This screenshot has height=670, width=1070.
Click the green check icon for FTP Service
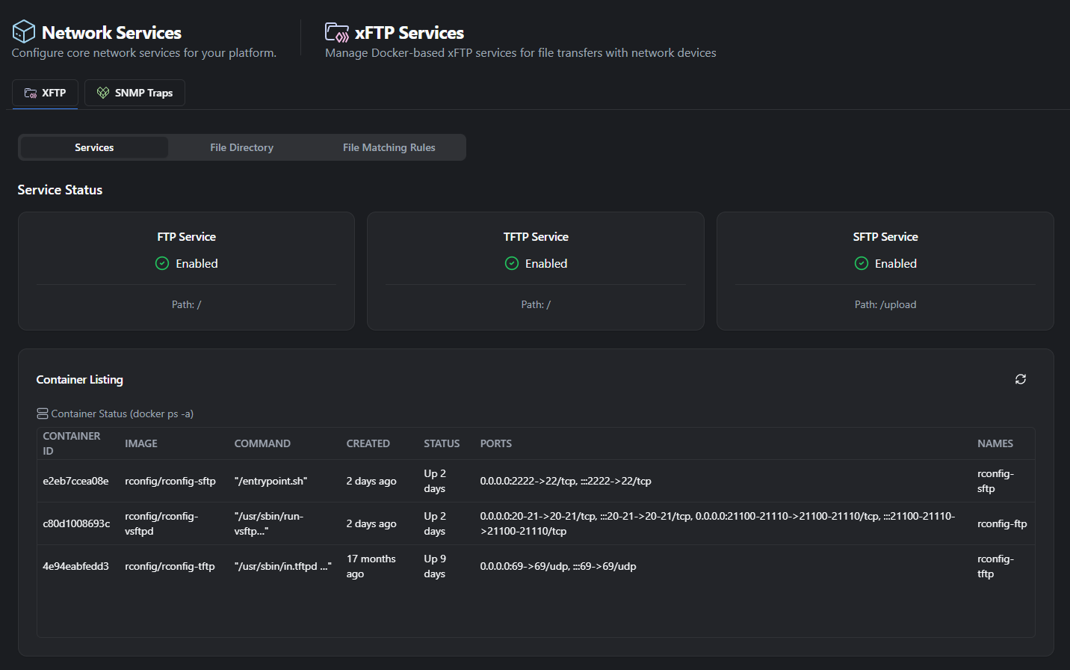pyautogui.click(x=161, y=263)
